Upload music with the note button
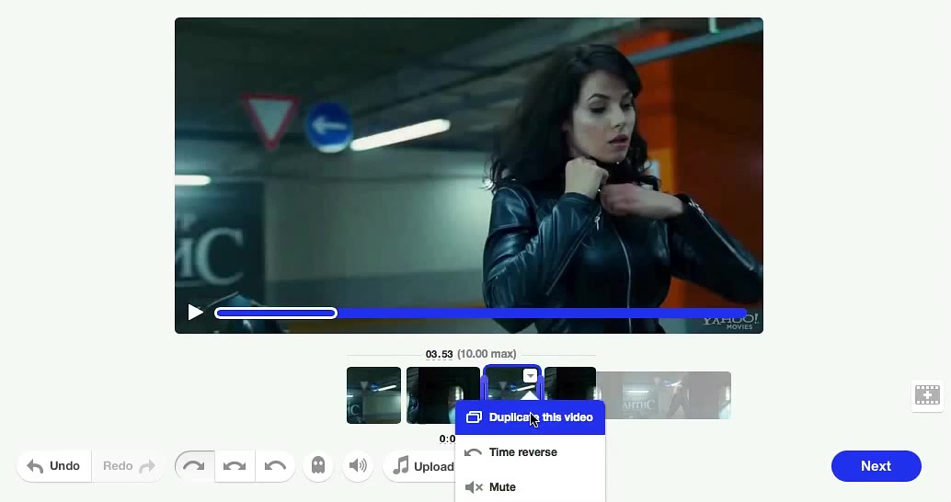951x502 pixels. coord(422,466)
